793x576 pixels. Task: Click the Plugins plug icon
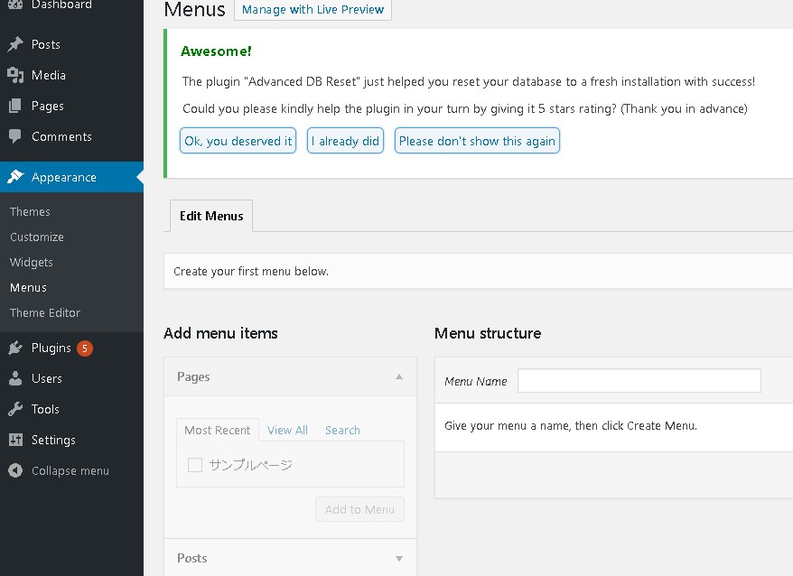click(15, 348)
